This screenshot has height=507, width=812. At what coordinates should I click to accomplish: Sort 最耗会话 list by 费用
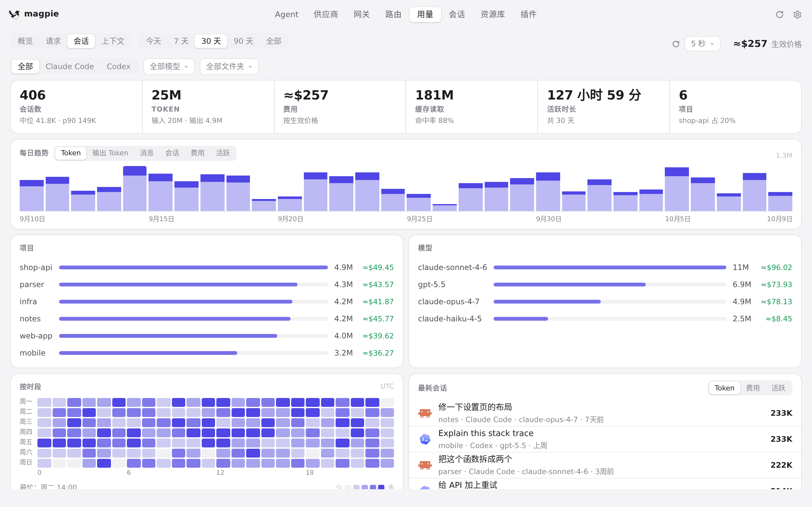pos(753,388)
